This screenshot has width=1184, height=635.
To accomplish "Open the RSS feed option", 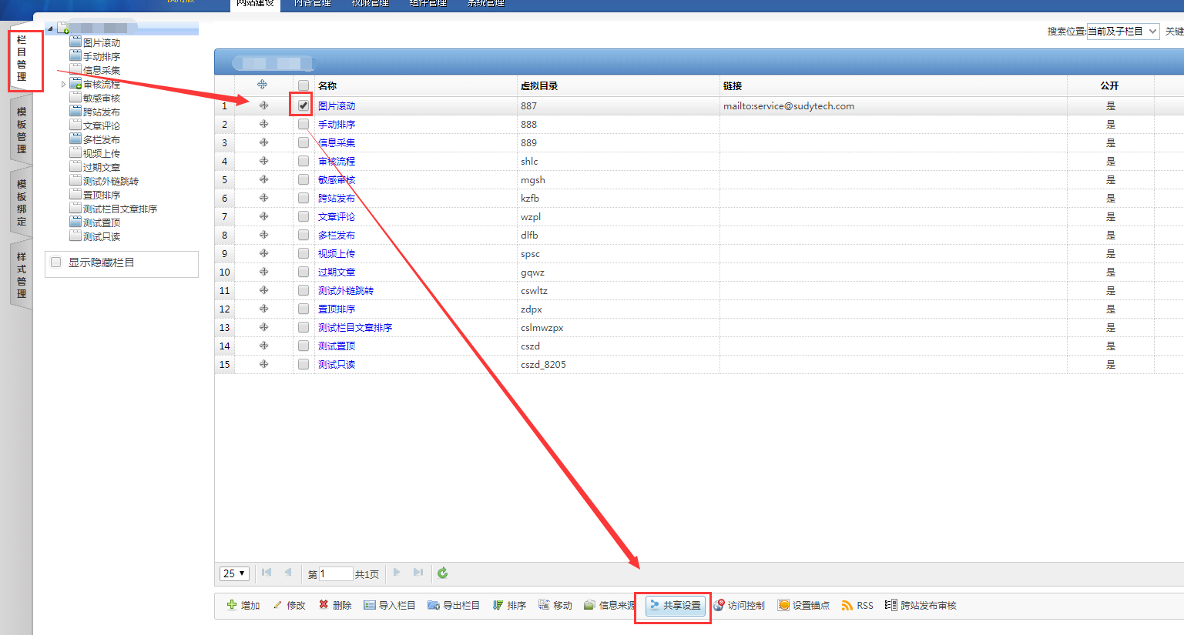I will (857, 606).
